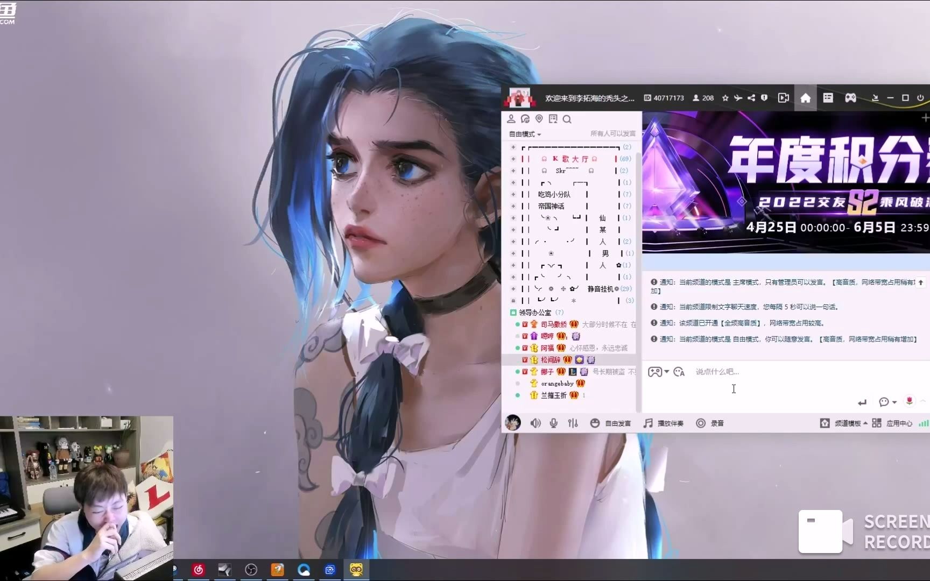
Task: Open the blue camera app in taskbar
Action: point(330,570)
